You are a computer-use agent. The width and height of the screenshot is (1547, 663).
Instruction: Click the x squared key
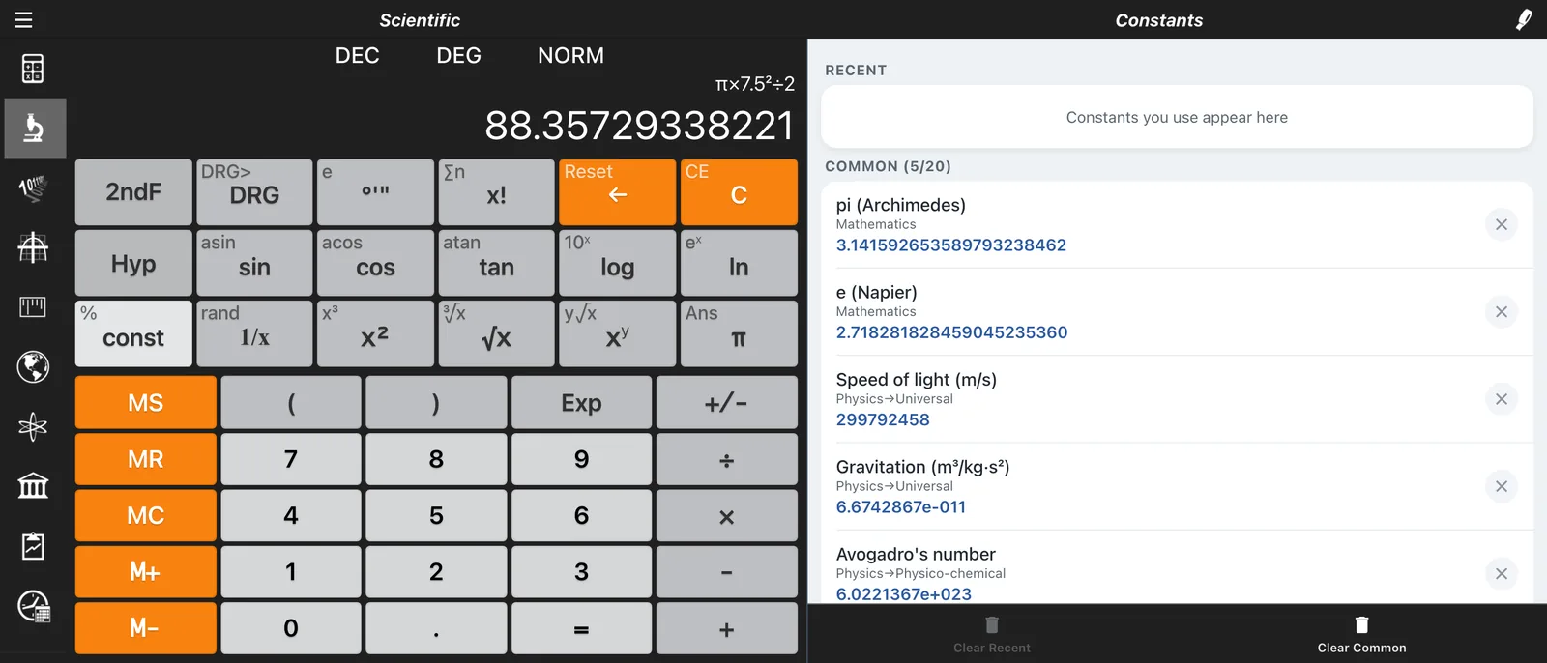[375, 333]
